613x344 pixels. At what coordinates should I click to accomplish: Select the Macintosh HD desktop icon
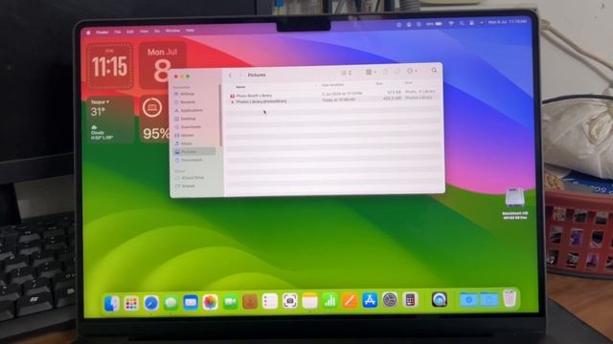515,204
